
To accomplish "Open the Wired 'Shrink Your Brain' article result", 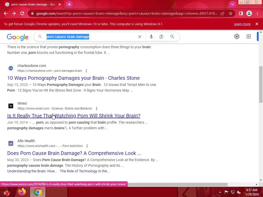I will tap(74, 116).
